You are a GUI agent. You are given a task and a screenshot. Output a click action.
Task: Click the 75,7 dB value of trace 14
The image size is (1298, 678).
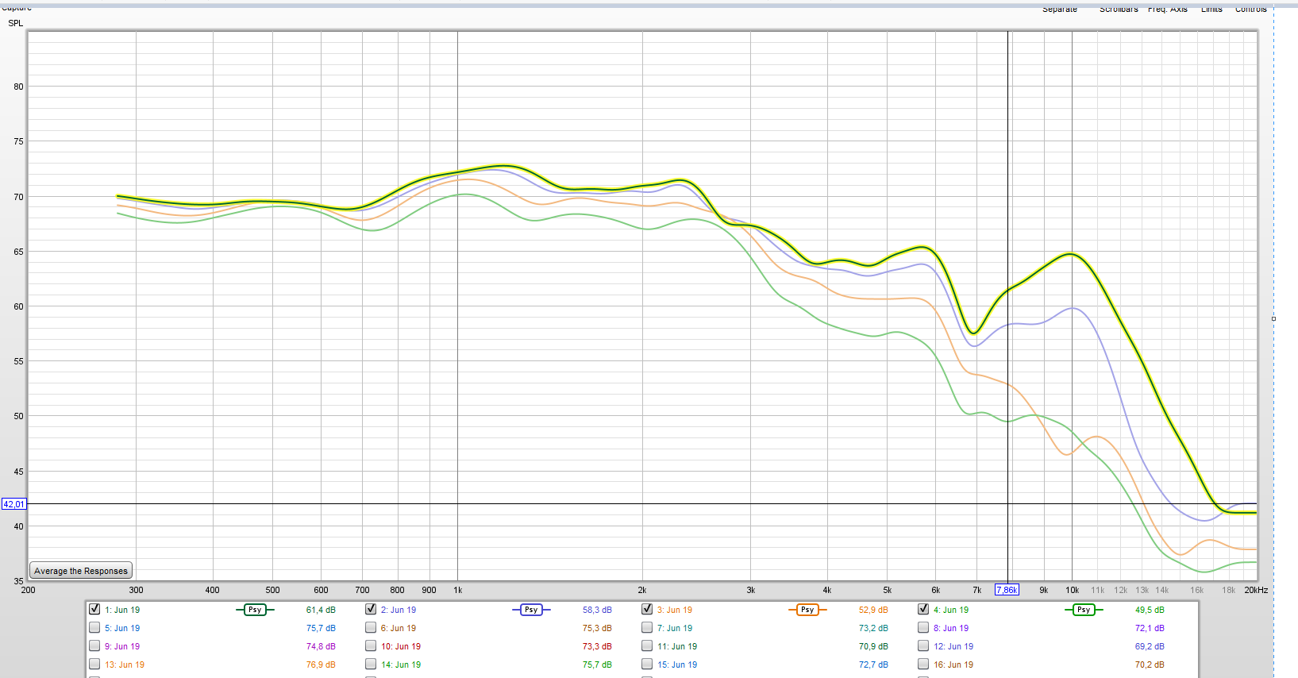pos(597,665)
